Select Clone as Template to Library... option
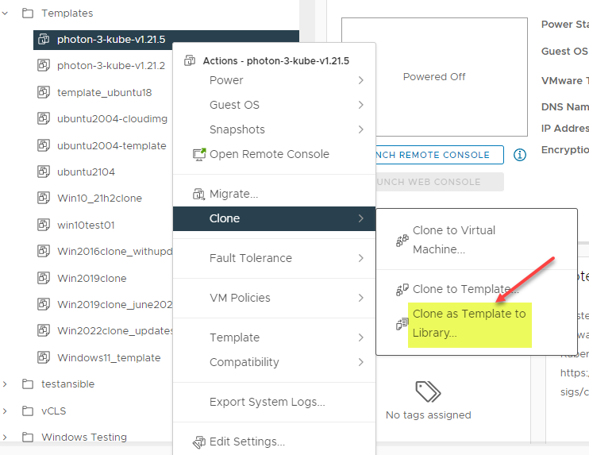The image size is (589, 455). point(477,323)
